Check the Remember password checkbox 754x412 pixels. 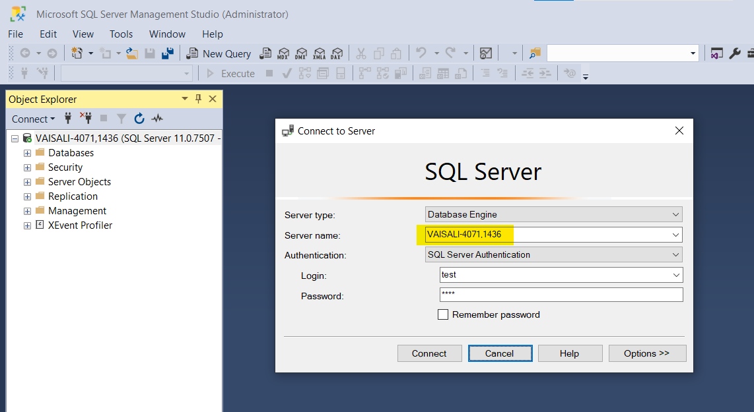click(443, 314)
